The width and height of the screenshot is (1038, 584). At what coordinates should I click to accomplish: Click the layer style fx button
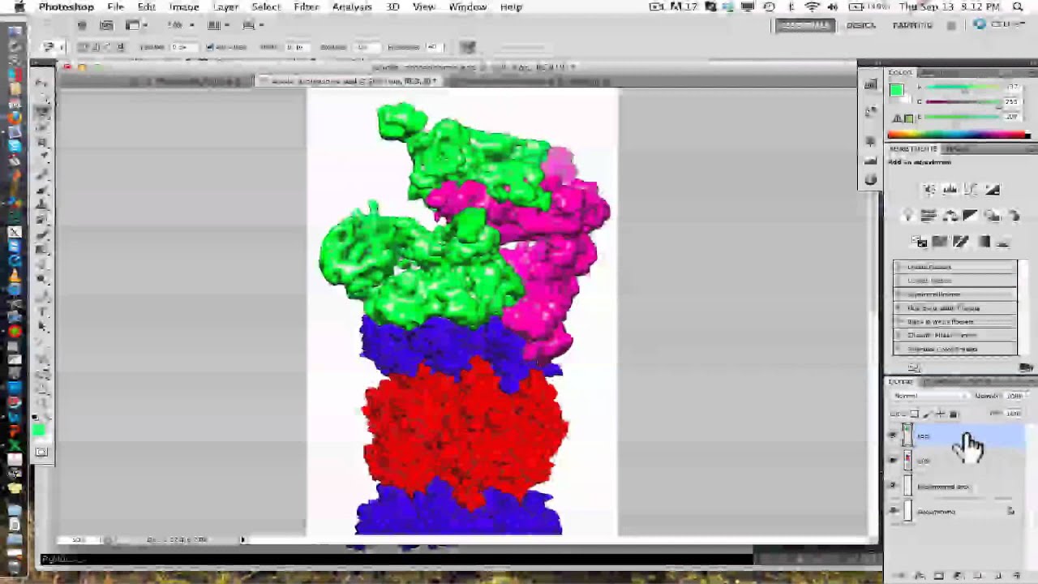click(920, 575)
